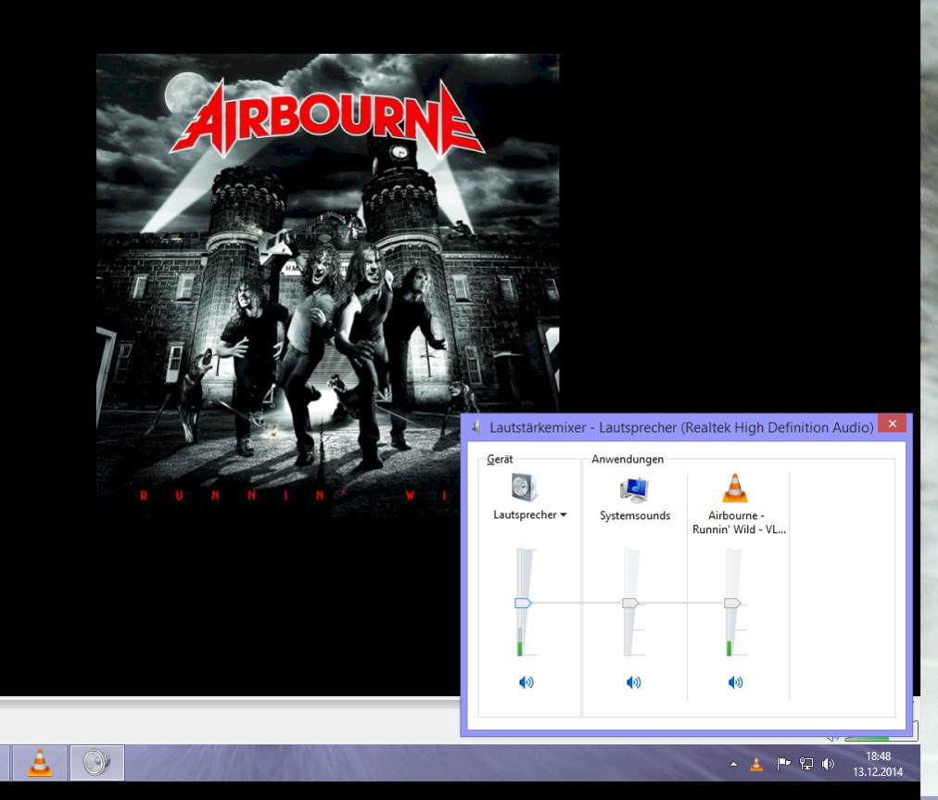Show hidden tray icons arrow
This screenshot has width=938, height=800.
[x=733, y=764]
